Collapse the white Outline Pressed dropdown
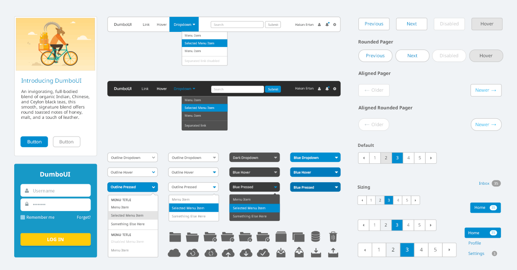 click(x=193, y=187)
